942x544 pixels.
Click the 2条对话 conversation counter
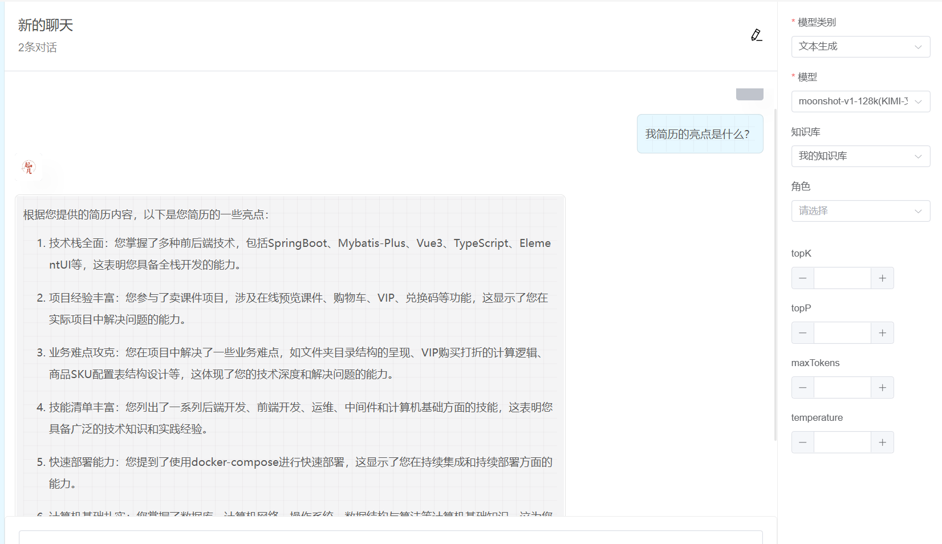[x=38, y=47]
